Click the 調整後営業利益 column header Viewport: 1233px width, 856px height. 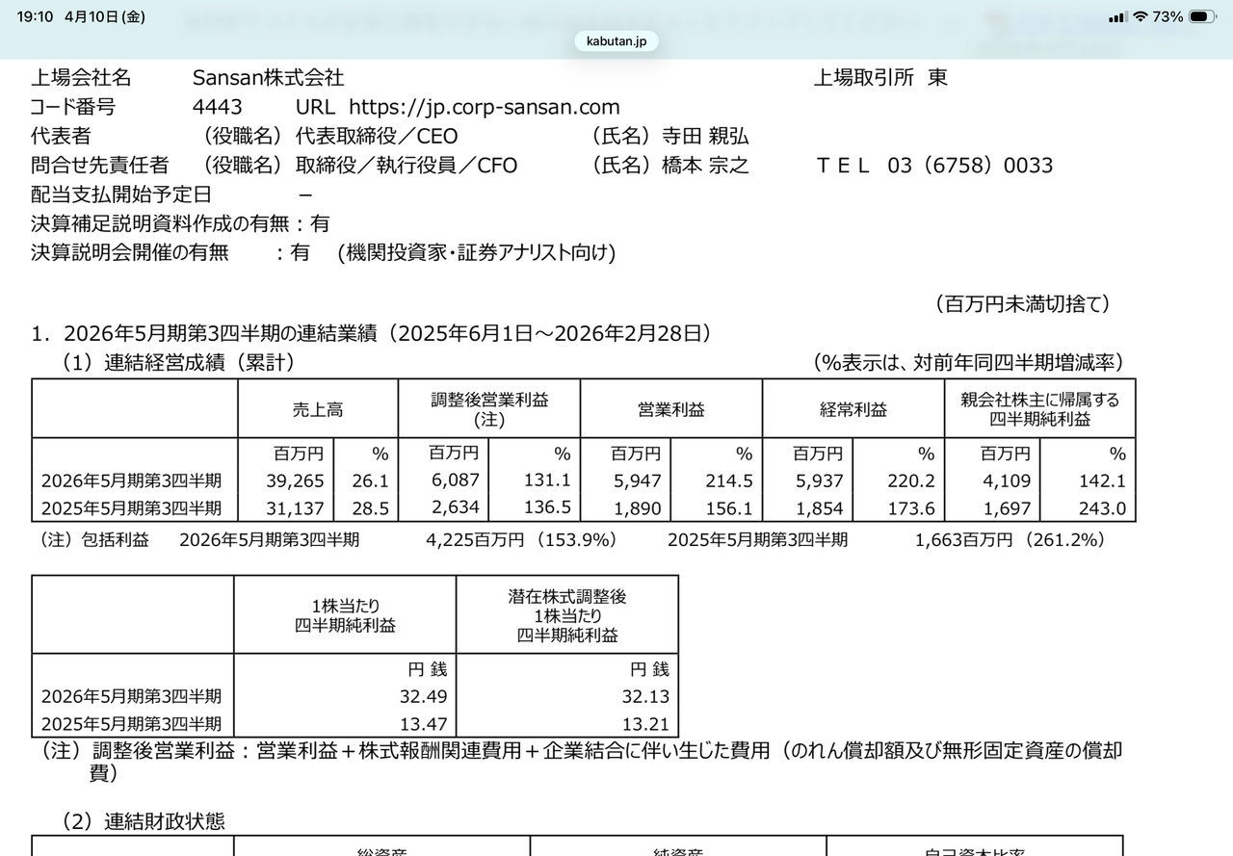tap(489, 409)
